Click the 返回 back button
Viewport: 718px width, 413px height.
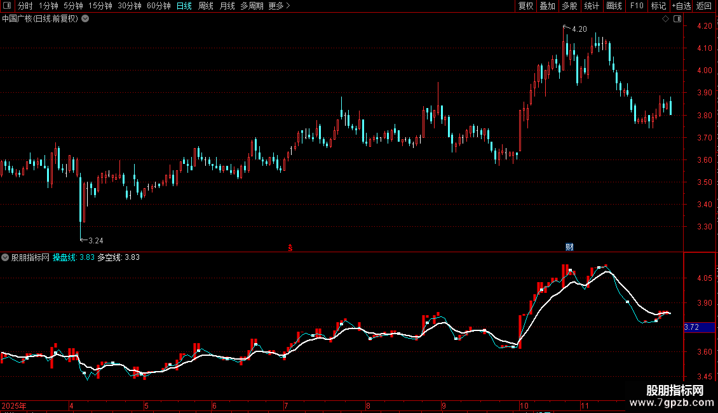pyautogui.click(x=704, y=6)
